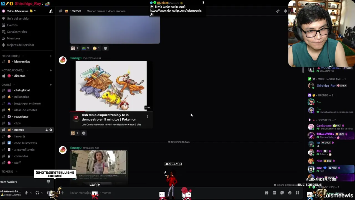The width and height of the screenshot is (355, 200).
Task: Click Low Quality Generator channel icon in embed
Action: click(76, 117)
